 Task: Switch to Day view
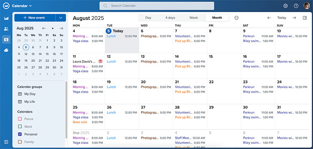[148, 18]
